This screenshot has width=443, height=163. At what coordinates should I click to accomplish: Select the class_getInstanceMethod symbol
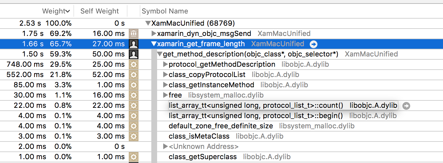[x=212, y=85]
